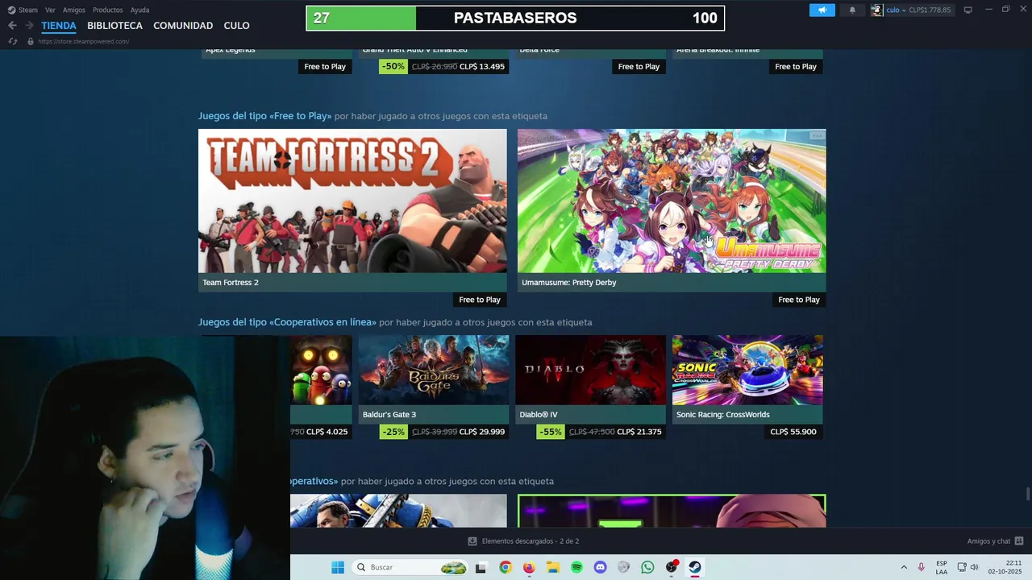
Task: Show hidden tray icons chevron
Action: tap(904, 567)
